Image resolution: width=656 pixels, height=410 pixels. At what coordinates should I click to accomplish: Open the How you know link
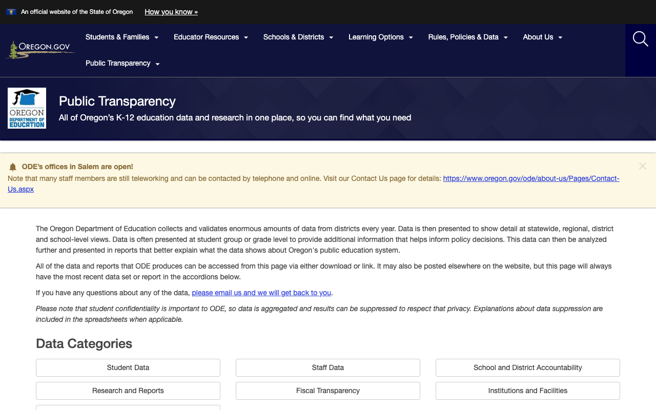(x=171, y=12)
